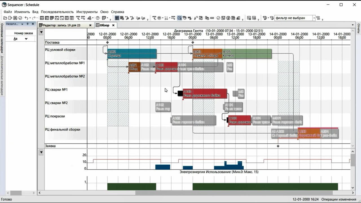This screenshot has width=361, height=203.
Task: Redo the last undone change
Action: pos(34,18)
